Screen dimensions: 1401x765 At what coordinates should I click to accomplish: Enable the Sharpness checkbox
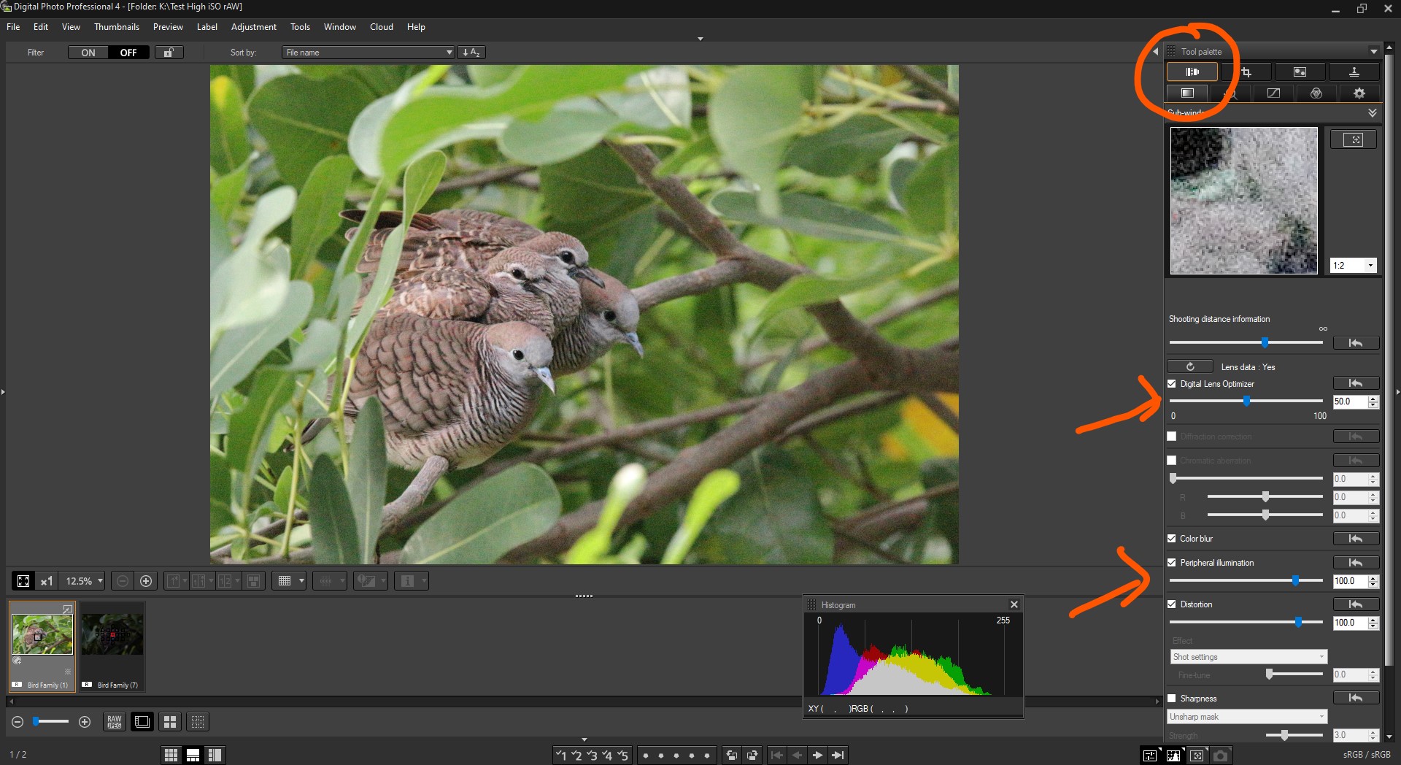(x=1172, y=699)
